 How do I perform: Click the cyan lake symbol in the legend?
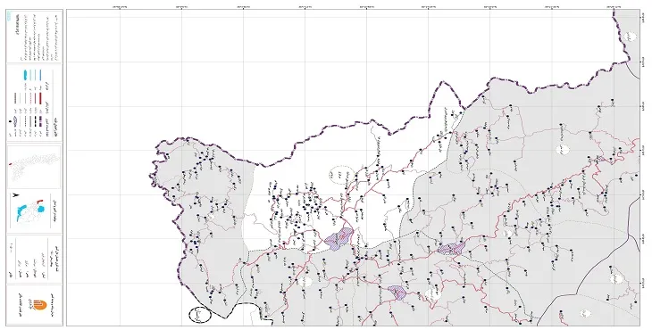coord(26,75)
